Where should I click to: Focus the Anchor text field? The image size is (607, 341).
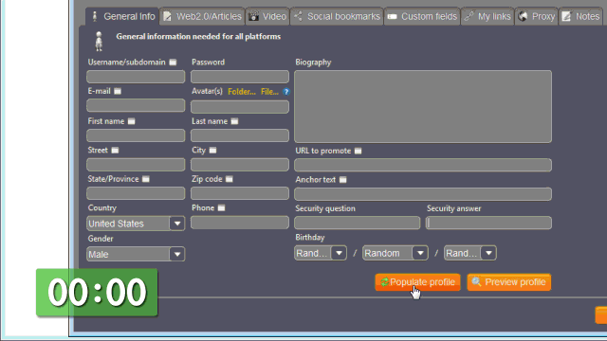[423, 194]
